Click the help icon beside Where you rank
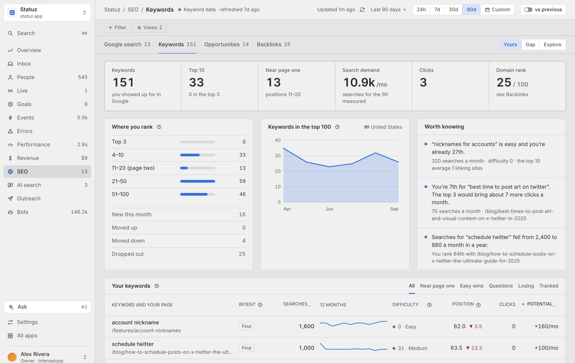This screenshot has width=575, height=363. (x=159, y=127)
